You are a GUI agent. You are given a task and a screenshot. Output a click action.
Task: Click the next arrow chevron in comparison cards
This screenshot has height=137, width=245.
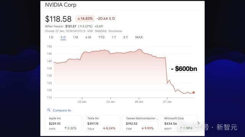pos(198,123)
